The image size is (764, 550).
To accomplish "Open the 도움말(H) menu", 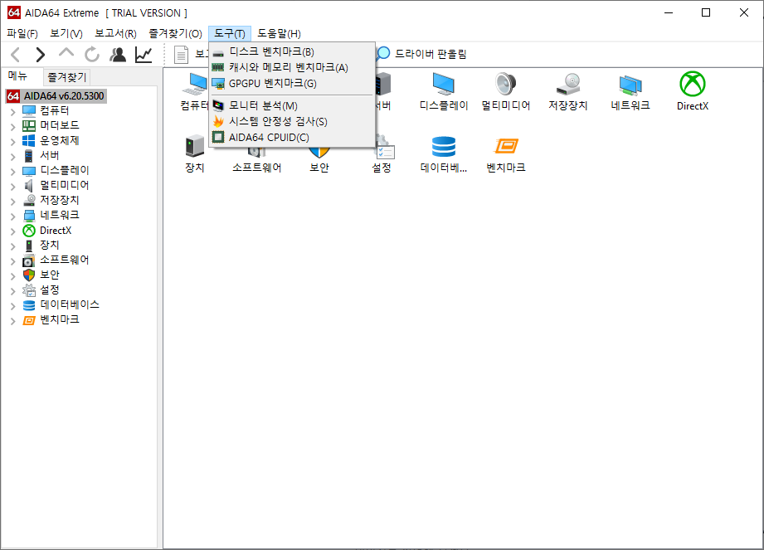I will point(280,34).
